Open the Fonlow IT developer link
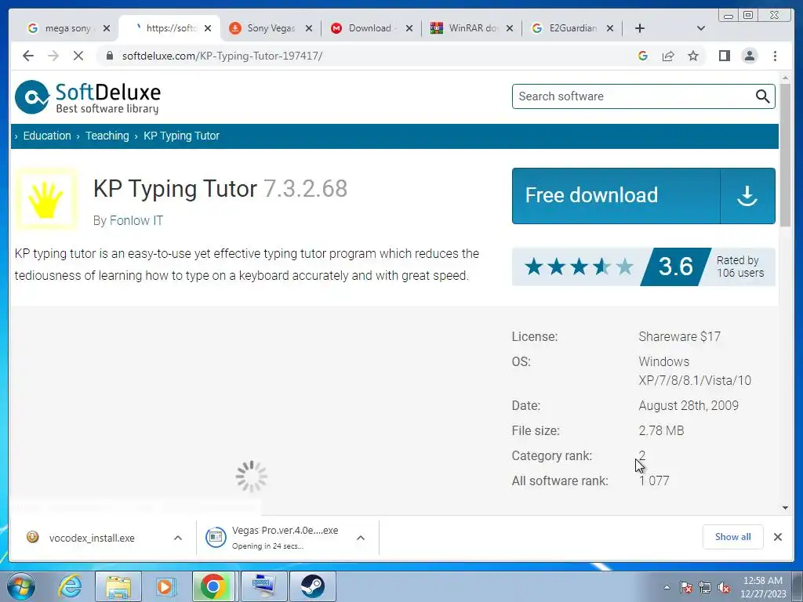The image size is (803, 602). click(x=136, y=220)
